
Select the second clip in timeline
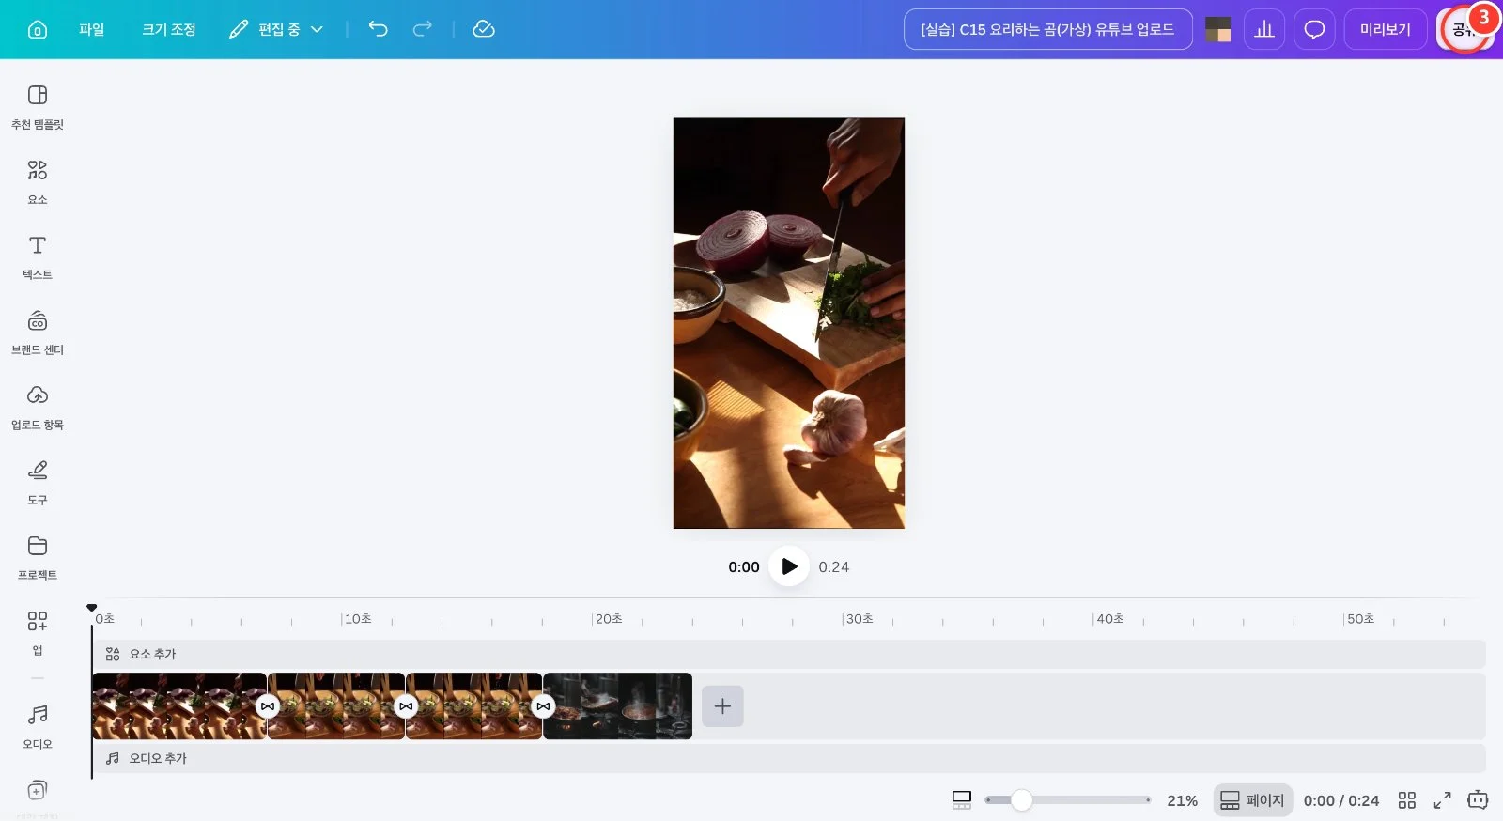(336, 706)
